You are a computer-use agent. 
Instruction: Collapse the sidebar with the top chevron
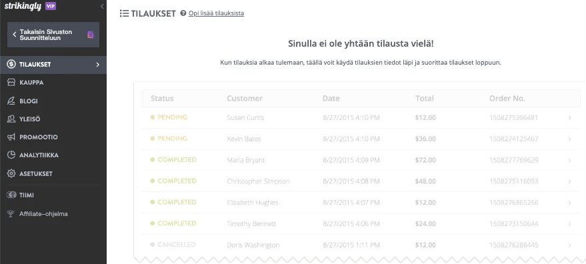102,6
